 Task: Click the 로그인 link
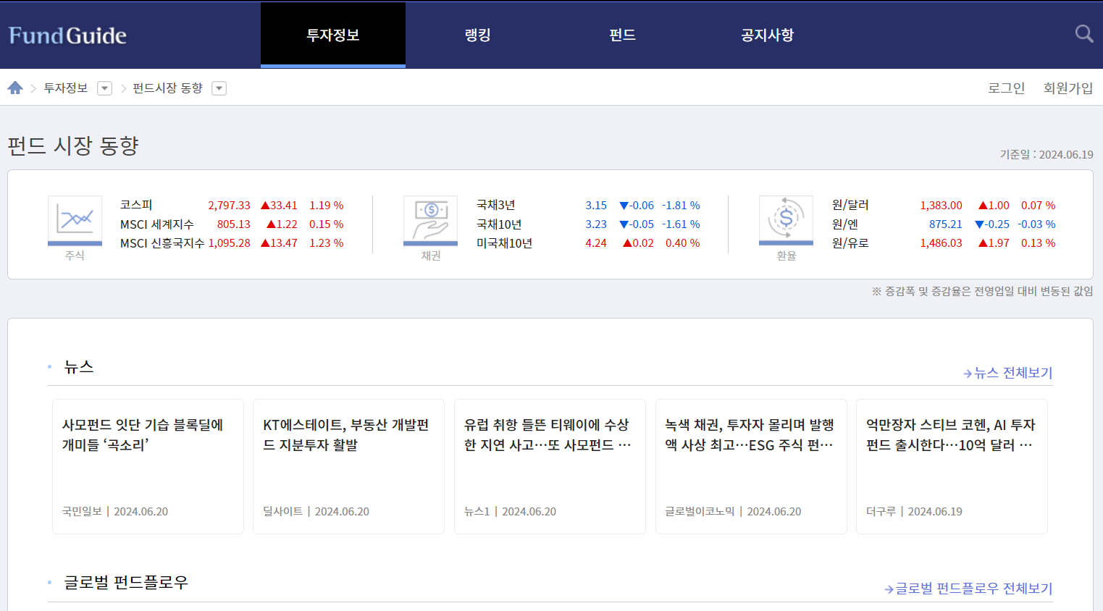(1006, 87)
